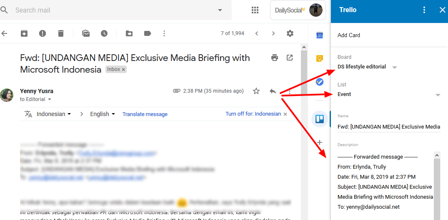Close the Trello side panel
The width and height of the screenshot is (448, 220).
pos(442,10)
